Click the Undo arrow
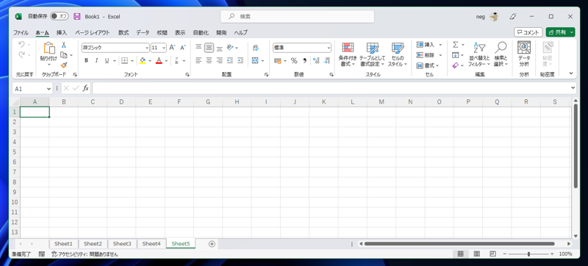Viewport: 588px width, 266px height. [21, 45]
